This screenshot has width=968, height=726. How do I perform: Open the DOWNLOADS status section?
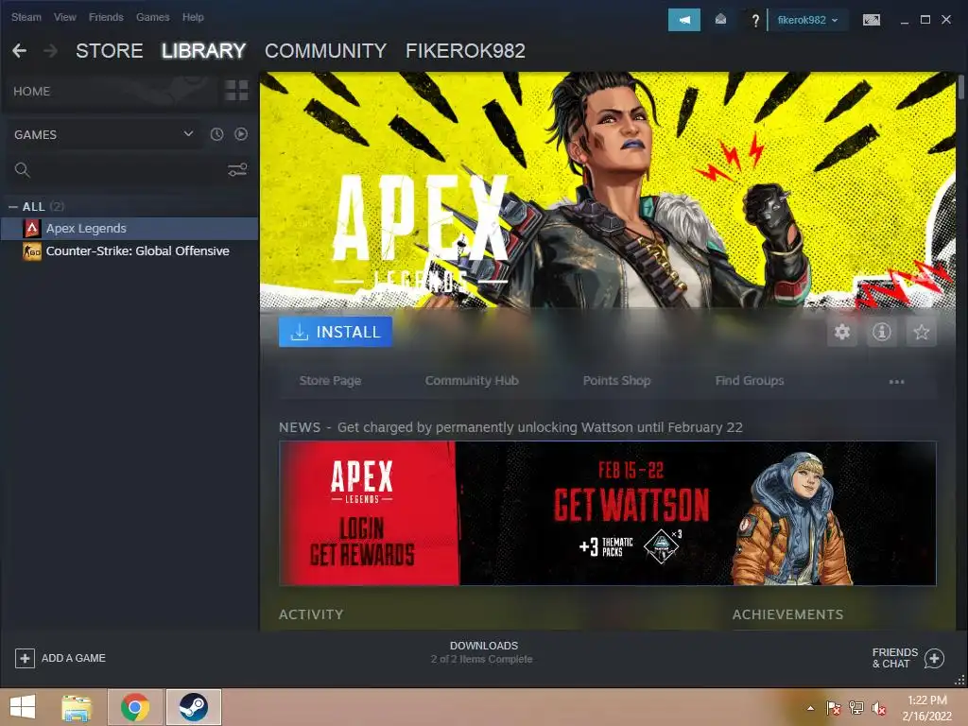pyautogui.click(x=482, y=652)
